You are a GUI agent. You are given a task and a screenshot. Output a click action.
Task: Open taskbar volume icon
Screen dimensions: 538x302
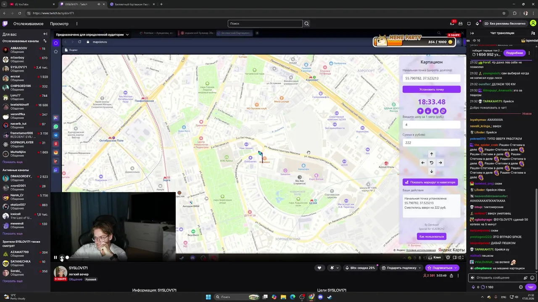tap(517, 297)
